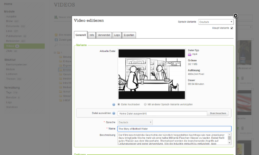The height and width of the screenshot is (155, 259).
Task: Click the star icon for newest videos
Action: point(56,35)
